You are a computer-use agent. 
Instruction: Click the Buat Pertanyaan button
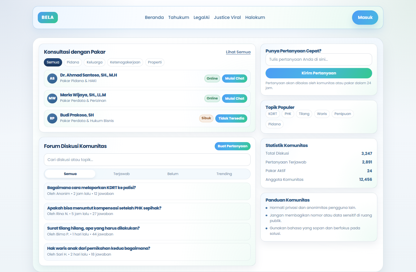pyautogui.click(x=232, y=146)
